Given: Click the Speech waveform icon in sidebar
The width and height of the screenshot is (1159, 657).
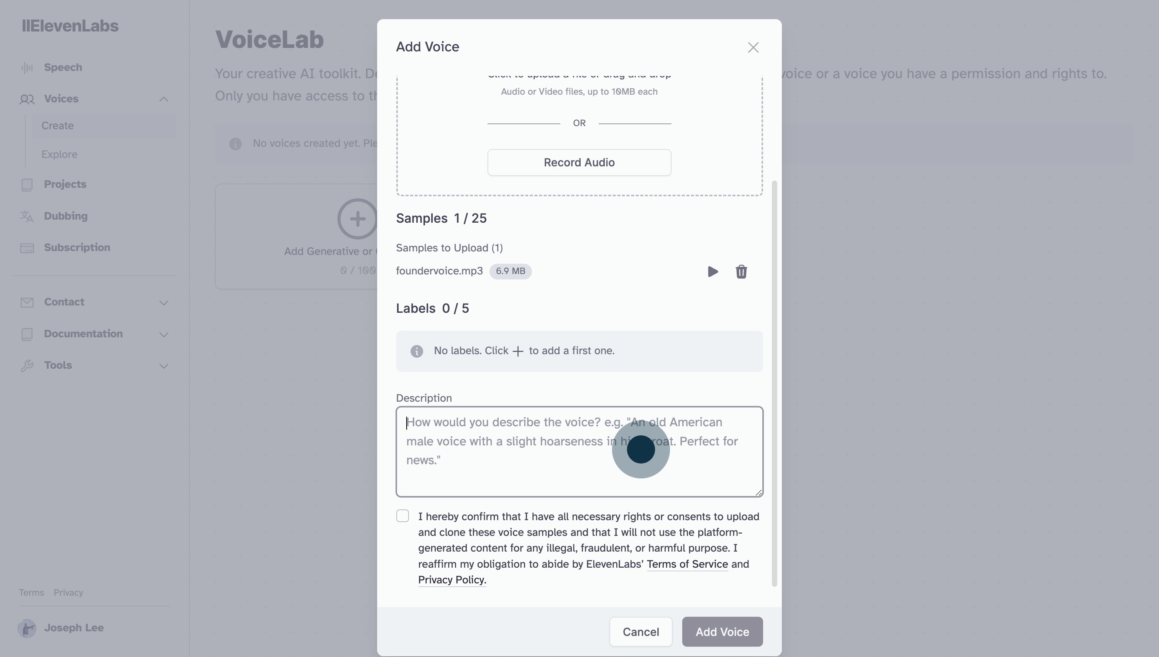Looking at the screenshot, I should (27, 68).
